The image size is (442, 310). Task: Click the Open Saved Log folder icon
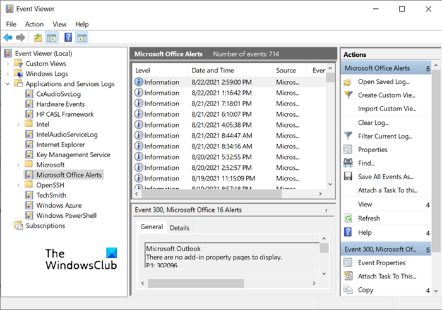pyautogui.click(x=348, y=81)
